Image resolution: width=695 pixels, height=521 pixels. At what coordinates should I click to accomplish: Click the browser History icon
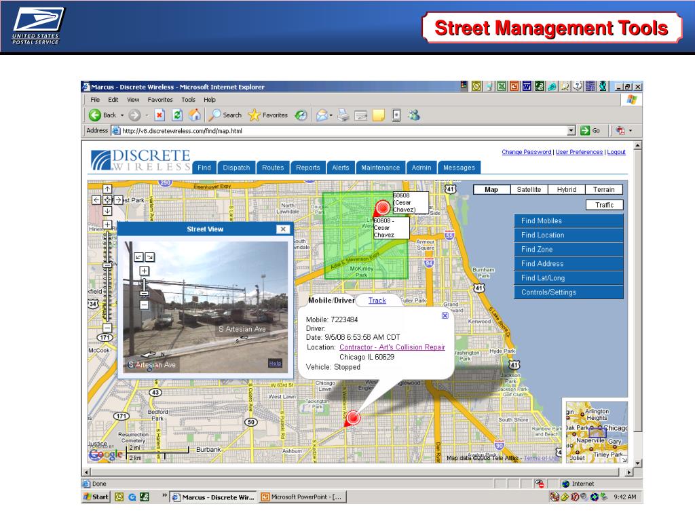point(301,115)
